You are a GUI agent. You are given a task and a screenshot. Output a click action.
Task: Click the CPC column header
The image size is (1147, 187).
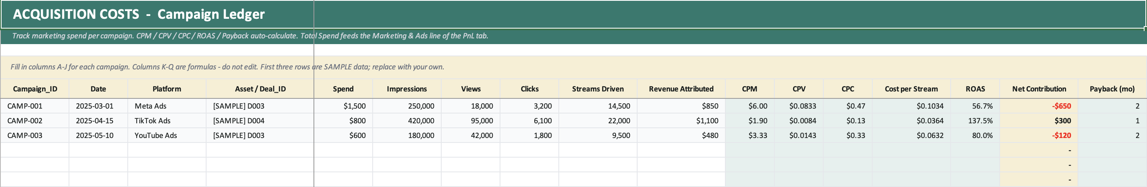pos(848,89)
